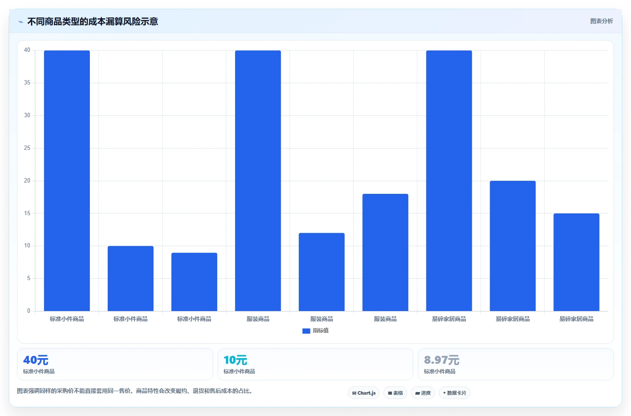Click y-axis label 0
This screenshot has width=631, height=416.
pos(29,311)
